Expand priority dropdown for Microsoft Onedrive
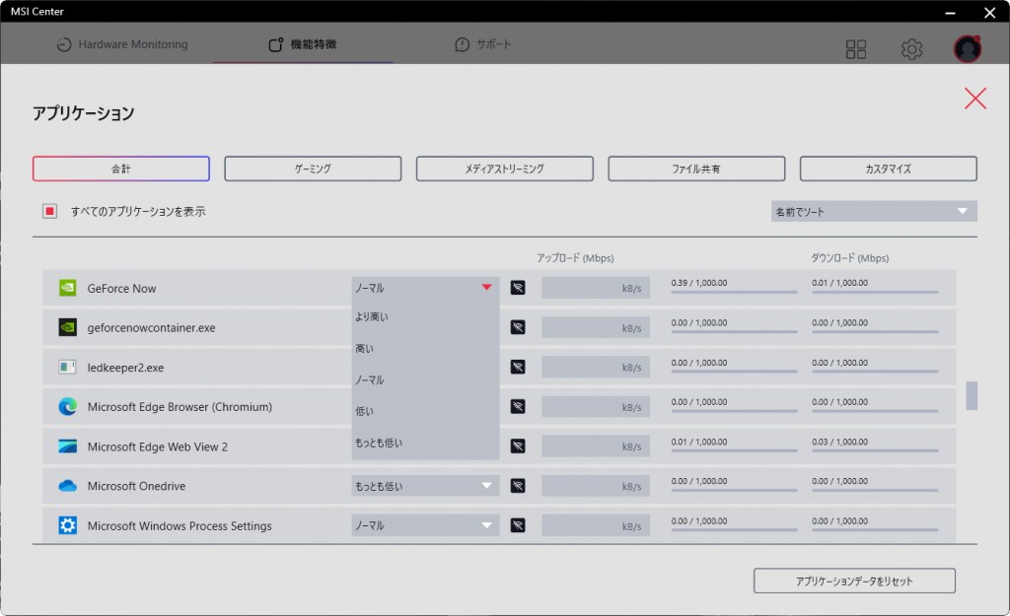This screenshot has height=616, width=1010. point(425,486)
